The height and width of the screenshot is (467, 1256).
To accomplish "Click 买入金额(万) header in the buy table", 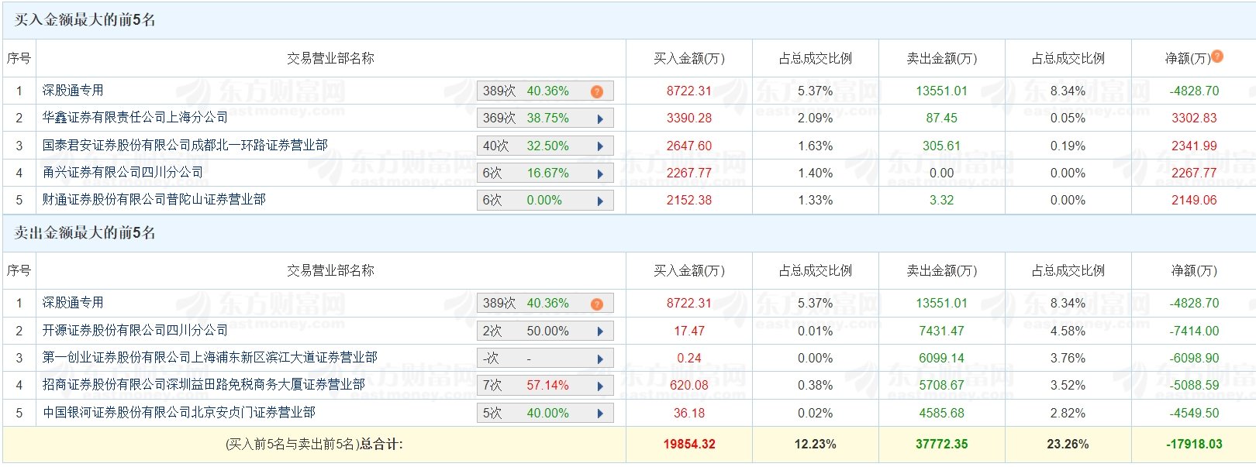I will (x=688, y=58).
